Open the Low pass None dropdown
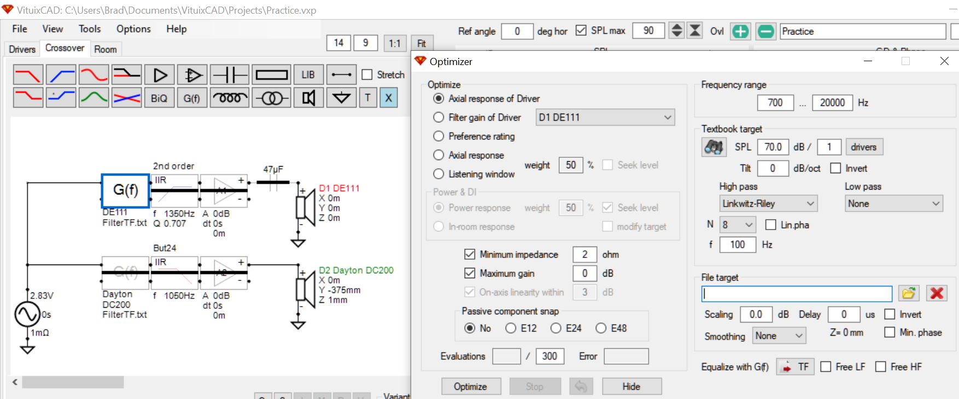959x399 pixels. tap(894, 204)
